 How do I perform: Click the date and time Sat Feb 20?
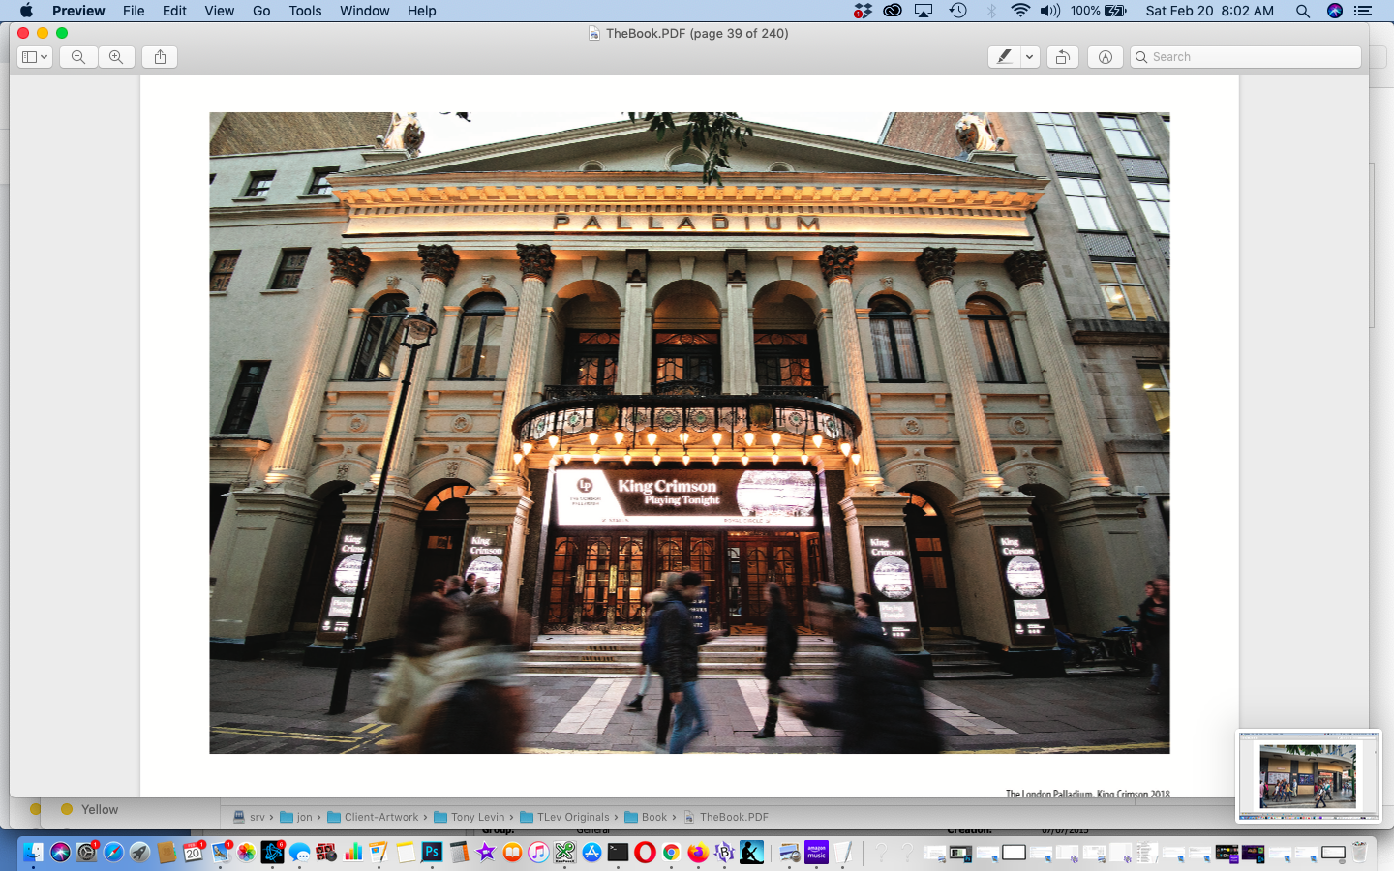[x=1209, y=11]
